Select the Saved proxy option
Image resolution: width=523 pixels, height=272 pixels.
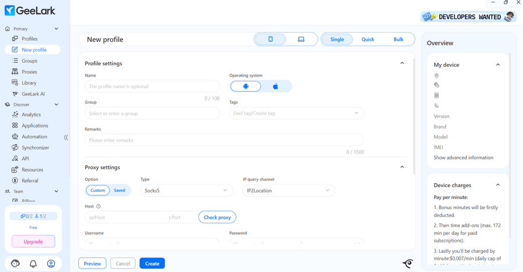(119, 191)
